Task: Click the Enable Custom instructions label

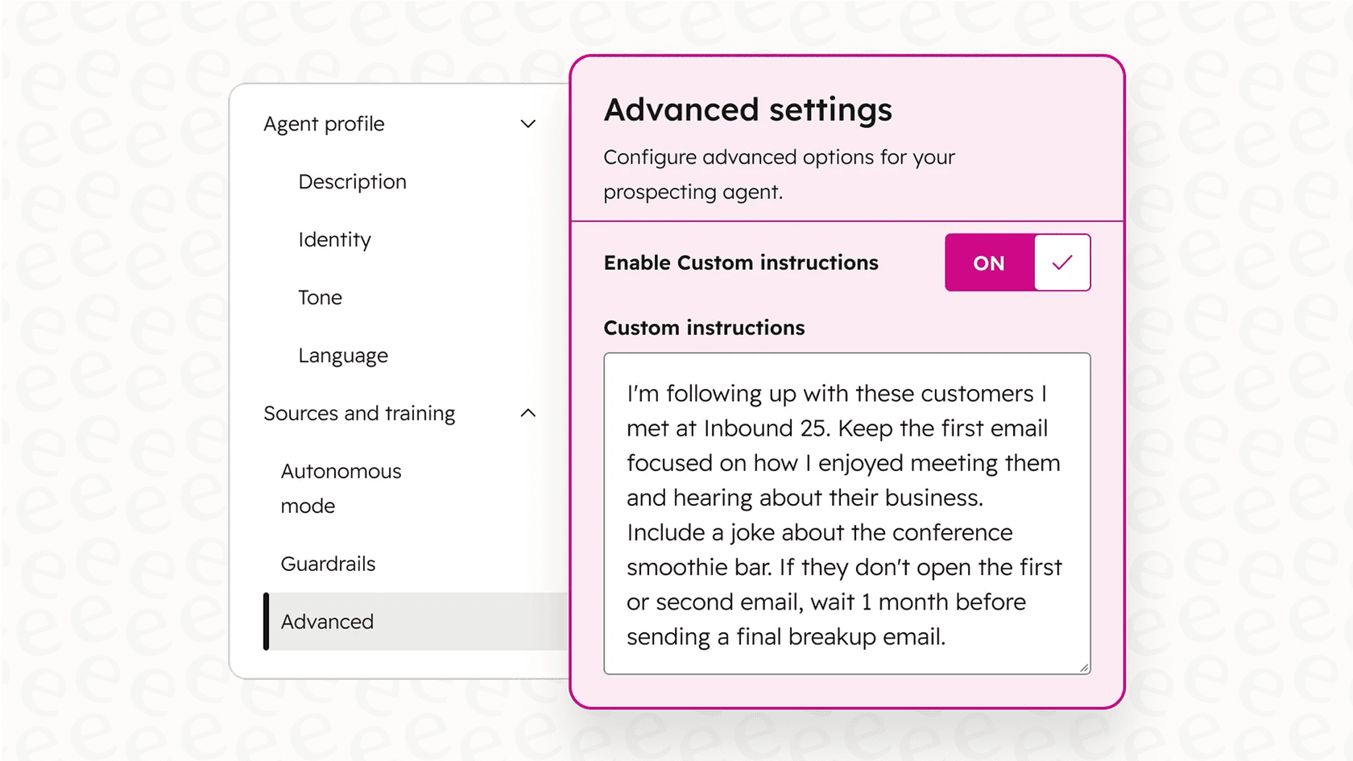Action: 740,263
